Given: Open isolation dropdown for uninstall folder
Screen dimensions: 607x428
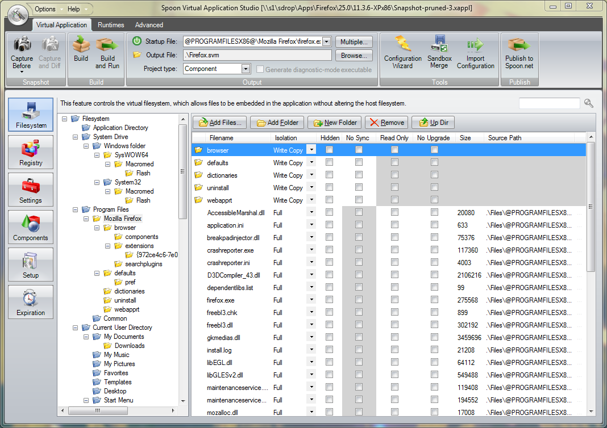Looking at the screenshot, I should (311, 187).
